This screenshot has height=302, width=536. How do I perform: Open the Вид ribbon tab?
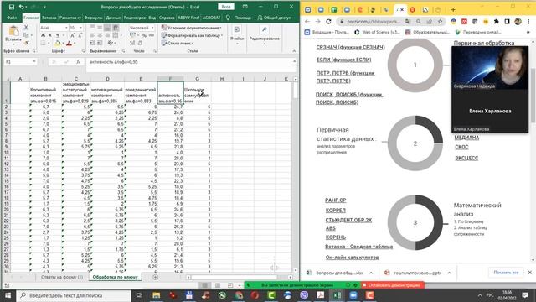point(152,18)
